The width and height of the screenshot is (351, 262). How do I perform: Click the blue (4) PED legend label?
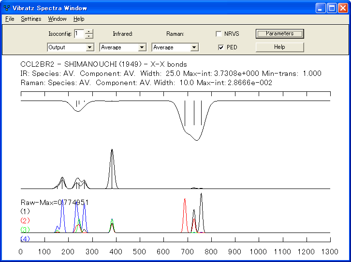click(25, 239)
